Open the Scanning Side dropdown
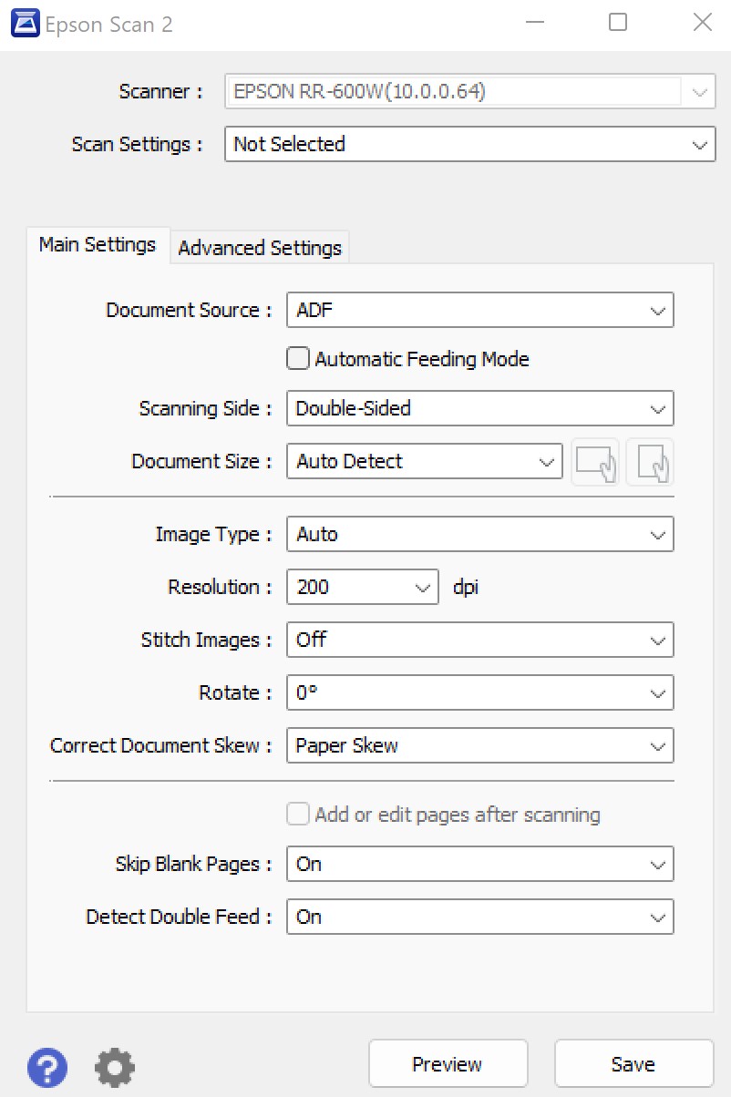Viewport: 731px width, 1097px height. coord(479,408)
